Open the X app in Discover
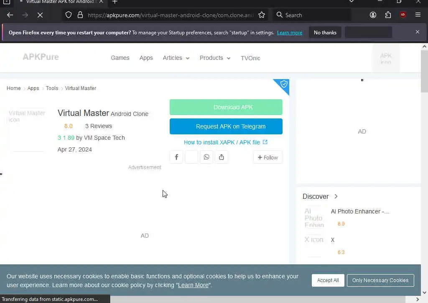 tap(332, 240)
